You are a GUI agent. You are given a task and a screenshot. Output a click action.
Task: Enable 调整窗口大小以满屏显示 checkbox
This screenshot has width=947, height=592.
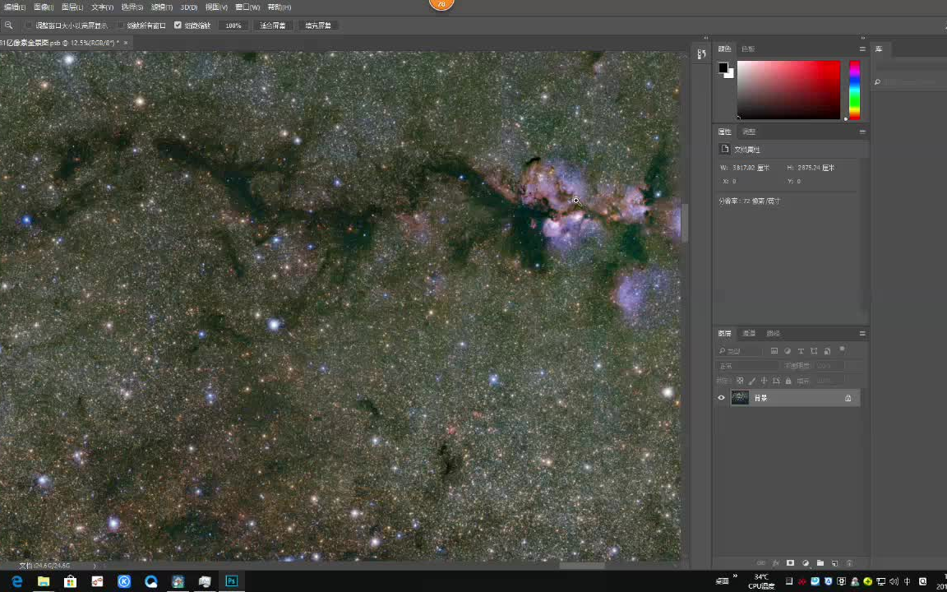click(29, 25)
